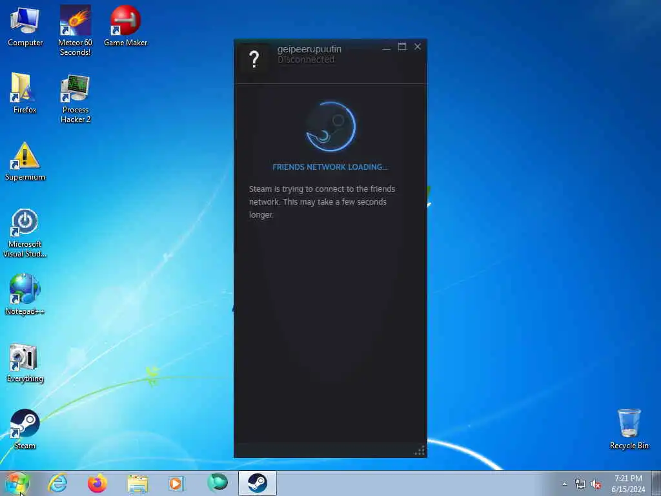This screenshot has width=661, height=496.
Task: Open the Computer desktop icon
Action: click(25, 26)
